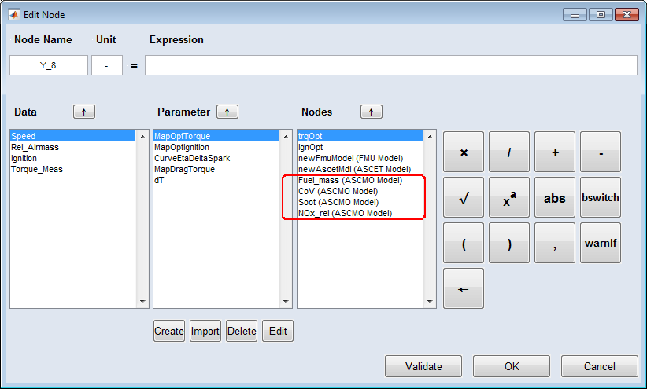Select CurveEtaDeltaSpark in Parameter list
647x389 pixels.
[191, 158]
